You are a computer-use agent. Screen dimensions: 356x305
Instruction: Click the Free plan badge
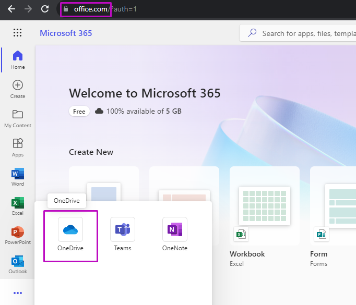point(79,112)
